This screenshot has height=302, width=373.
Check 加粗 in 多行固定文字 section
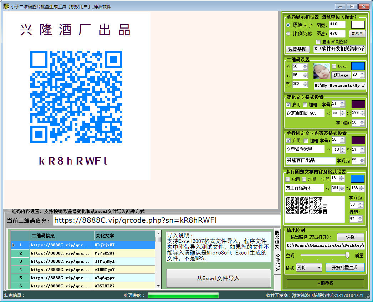click(x=304, y=179)
